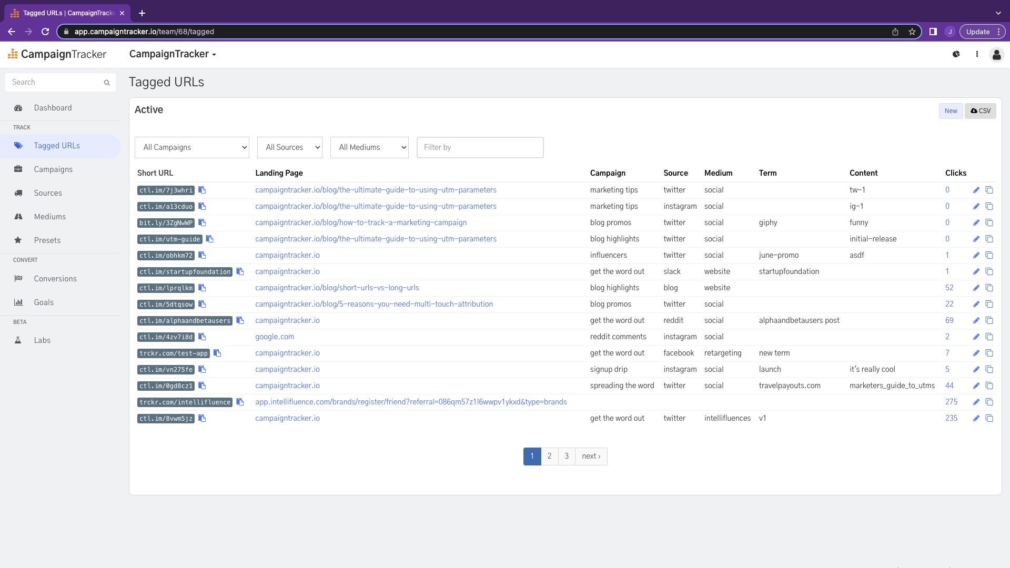Open the pie chart icon in header
This screenshot has width=1010, height=568.
[956, 54]
